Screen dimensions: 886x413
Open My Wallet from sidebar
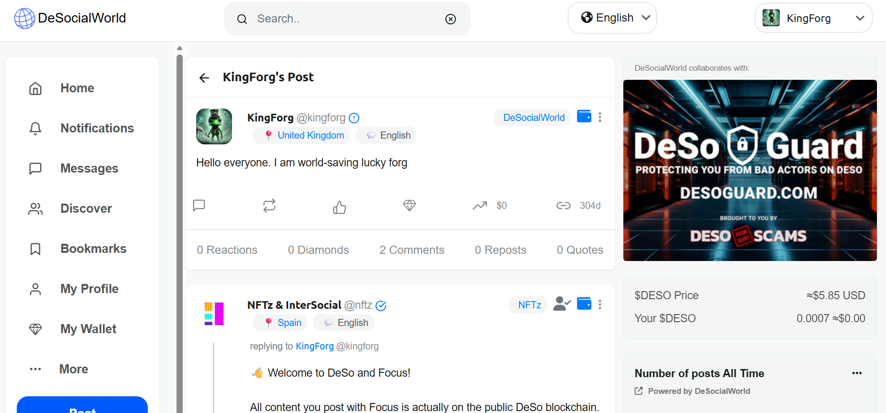[89, 329]
